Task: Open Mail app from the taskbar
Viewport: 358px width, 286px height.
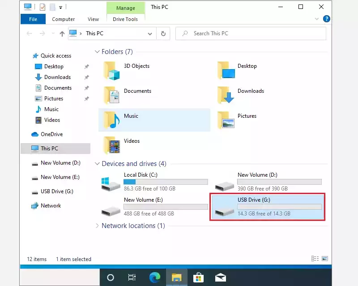Action: [x=220, y=278]
